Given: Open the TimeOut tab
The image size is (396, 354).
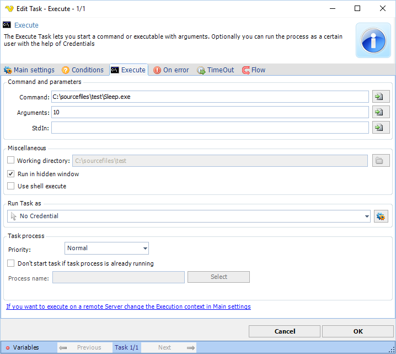Looking at the screenshot, I should pyautogui.click(x=216, y=70).
